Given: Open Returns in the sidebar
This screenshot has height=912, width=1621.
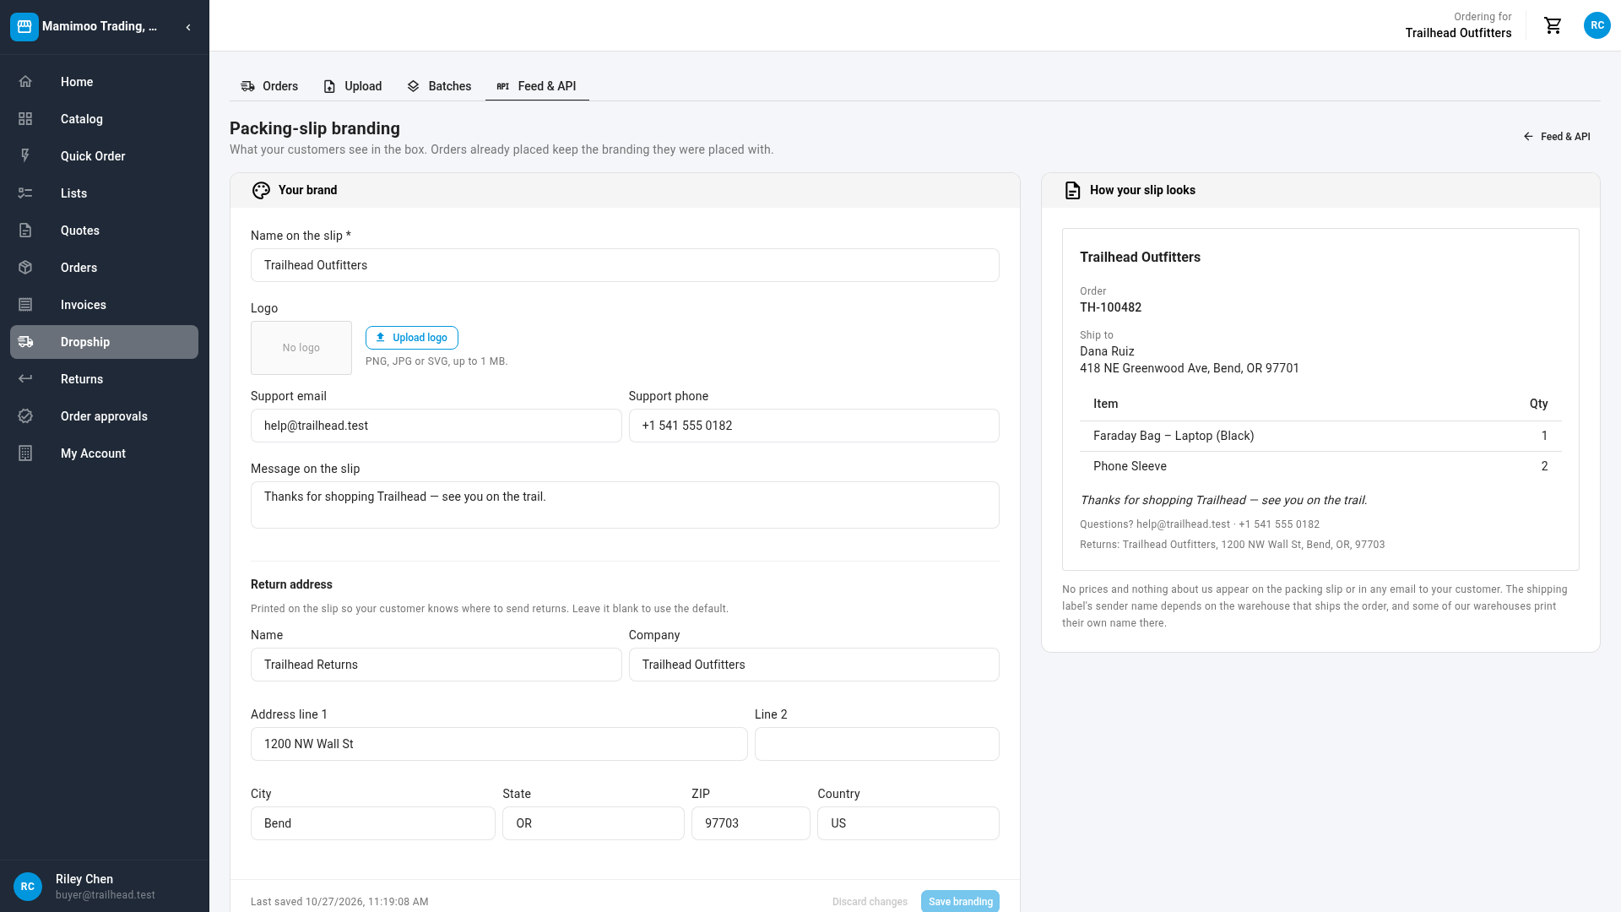Looking at the screenshot, I should (x=104, y=379).
